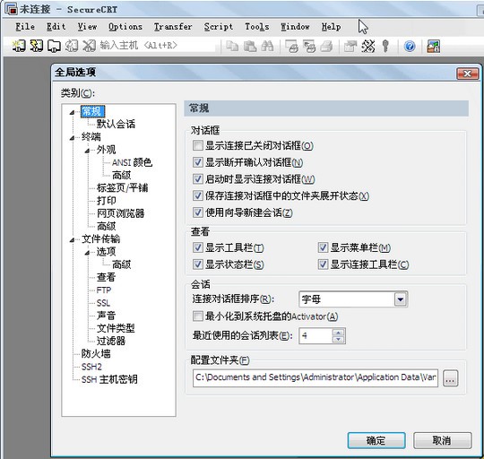Increase 最近使用的会话列表 spinner value
Image resolution: width=484 pixels, height=459 pixels.
[x=339, y=333]
